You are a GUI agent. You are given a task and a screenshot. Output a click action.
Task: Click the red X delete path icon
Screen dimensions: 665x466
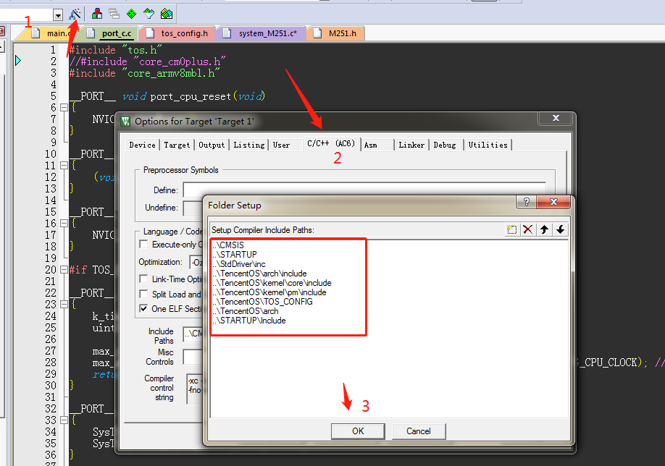[x=528, y=229]
